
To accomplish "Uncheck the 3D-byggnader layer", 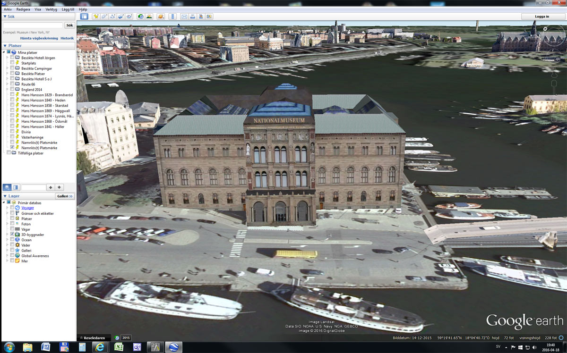I will tap(12, 235).
